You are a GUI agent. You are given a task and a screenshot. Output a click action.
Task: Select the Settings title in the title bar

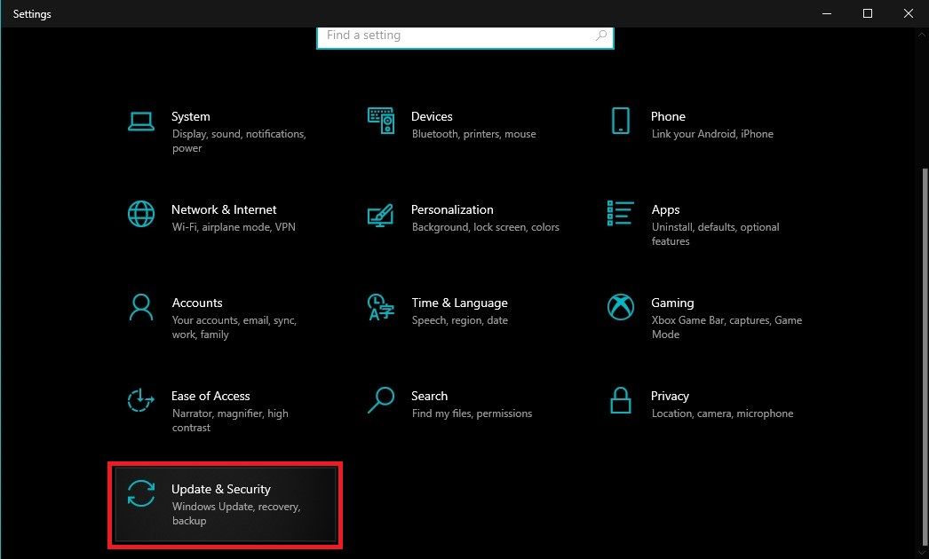[x=31, y=13]
